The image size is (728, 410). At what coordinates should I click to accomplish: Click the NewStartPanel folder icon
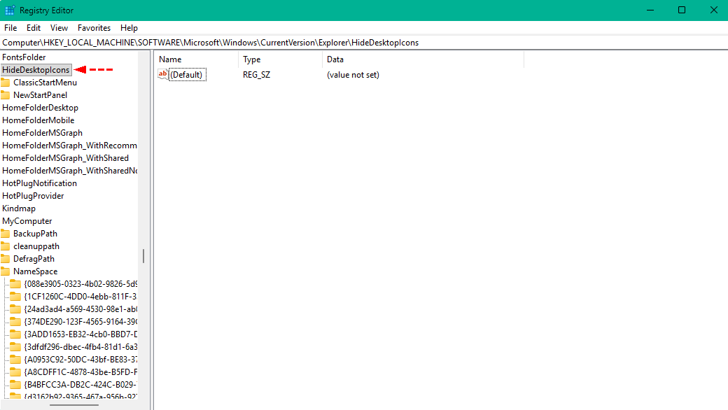6,95
